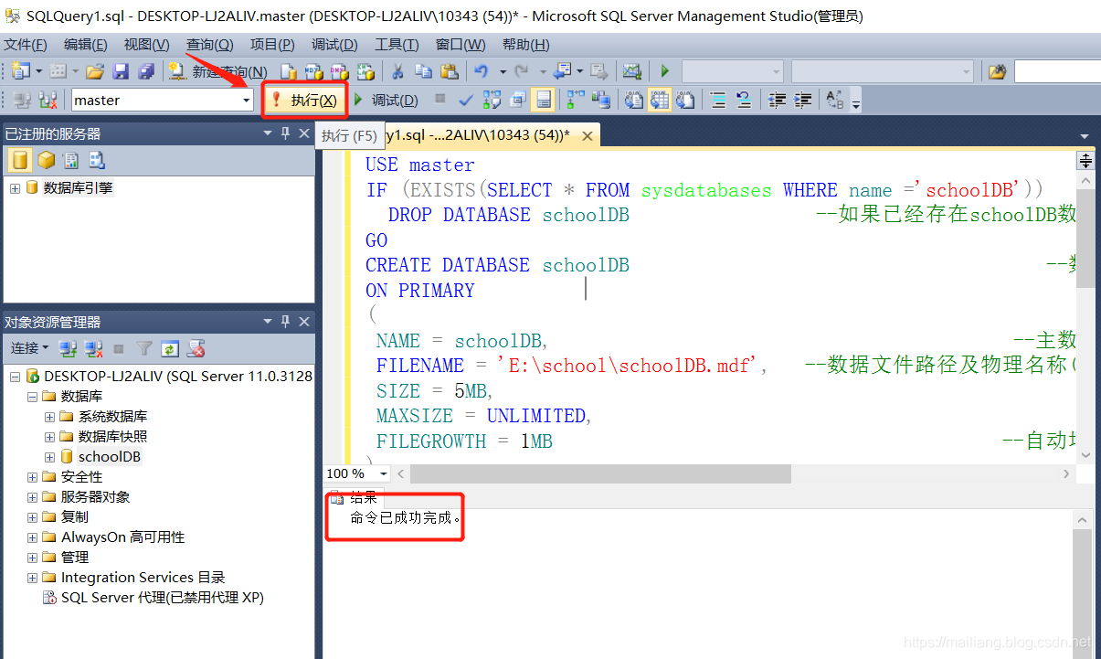
Task: Click the Comment Out Selected Lines icon
Action: [718, 101]
